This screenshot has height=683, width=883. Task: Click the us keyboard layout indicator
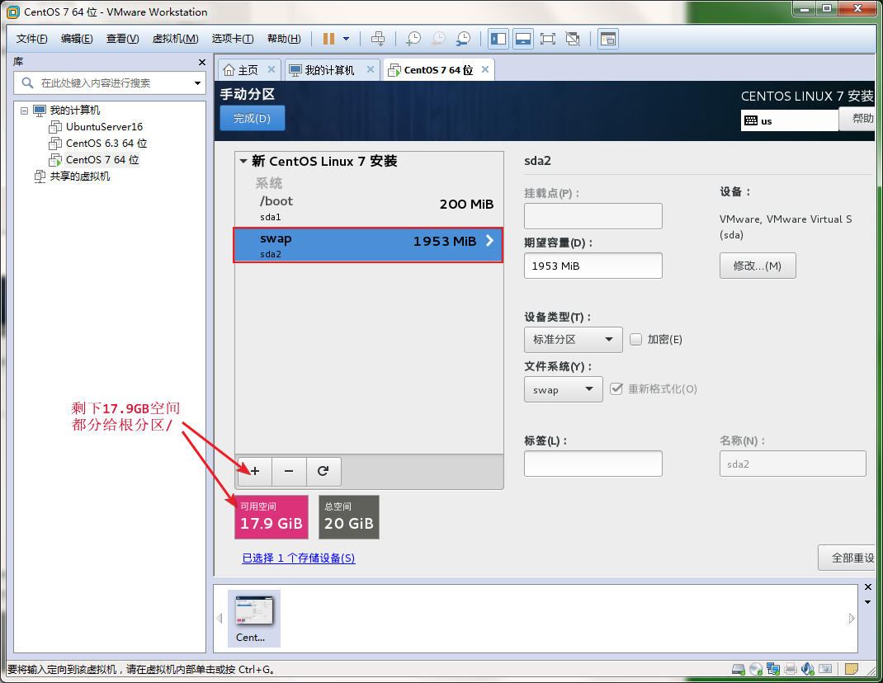[789, 120]
